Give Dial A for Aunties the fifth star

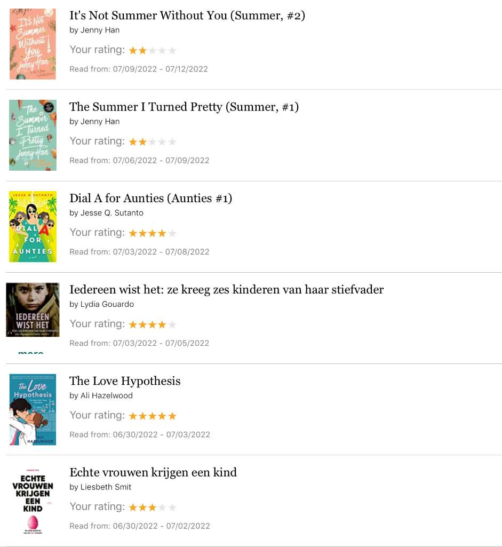172,233
